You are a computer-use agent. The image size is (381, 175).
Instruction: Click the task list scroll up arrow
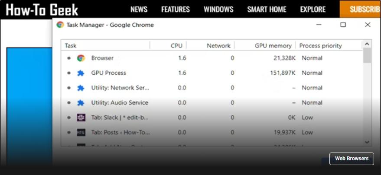tap(367, 44)
